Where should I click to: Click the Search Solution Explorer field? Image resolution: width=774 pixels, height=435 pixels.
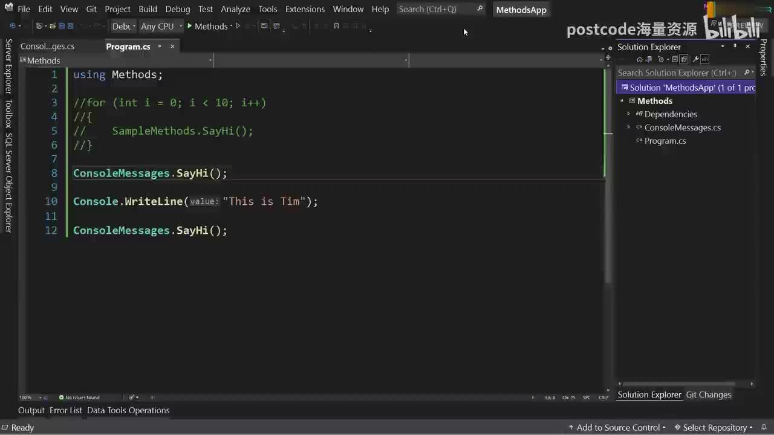(x=686, y=72)
